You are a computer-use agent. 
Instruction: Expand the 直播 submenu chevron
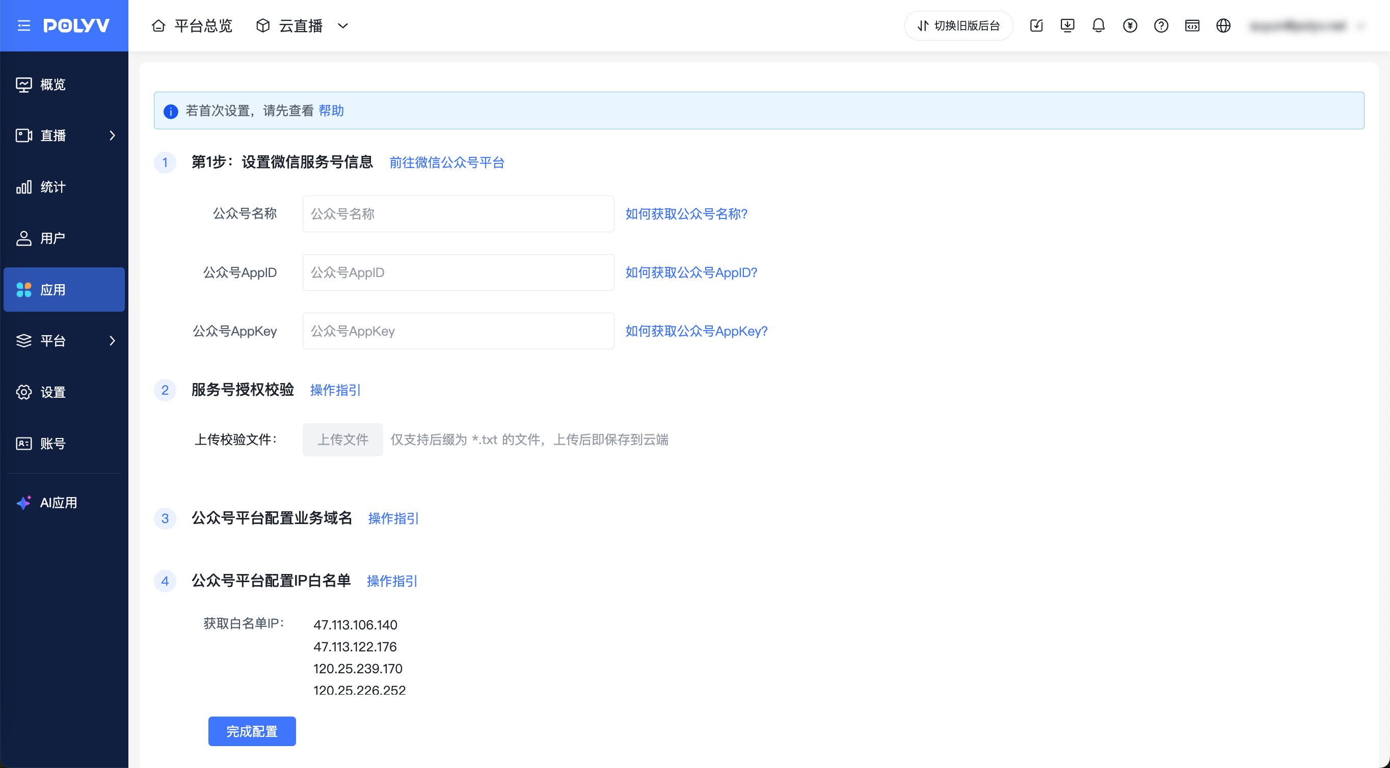coord(112,135)
